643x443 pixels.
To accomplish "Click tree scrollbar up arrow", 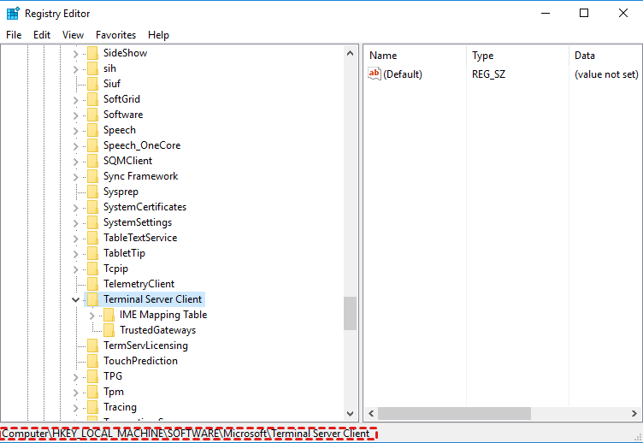I will tap(350, 53).
